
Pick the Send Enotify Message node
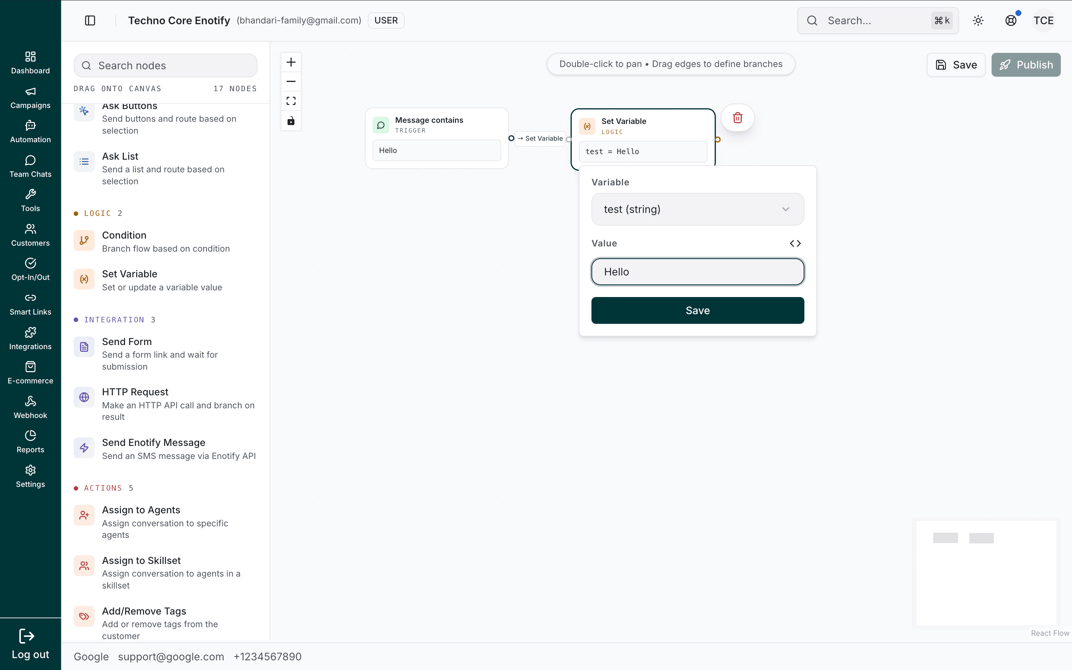pos(165,449)
